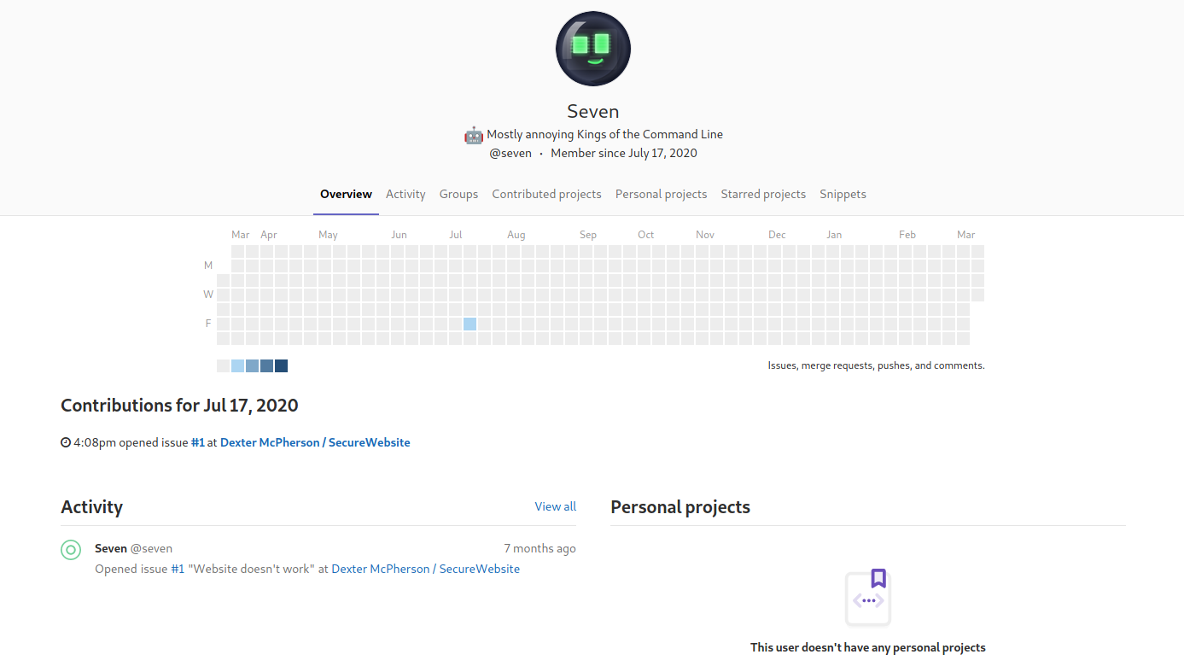This screenshot has height=672, width=1184.
Task: Click the darkest blue legend swatch
Action: [x=281, y=365]
